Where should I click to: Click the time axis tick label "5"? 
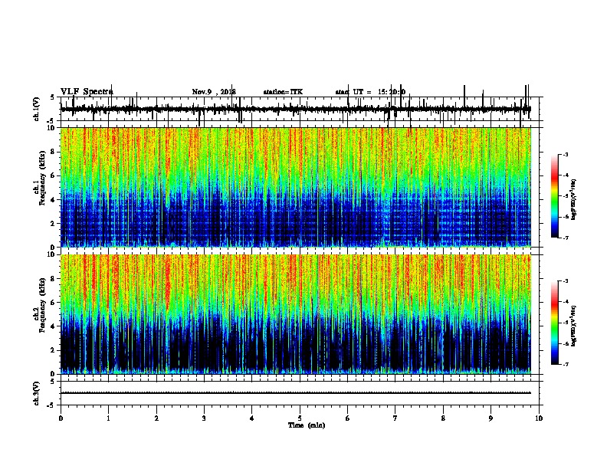[300, 418]
